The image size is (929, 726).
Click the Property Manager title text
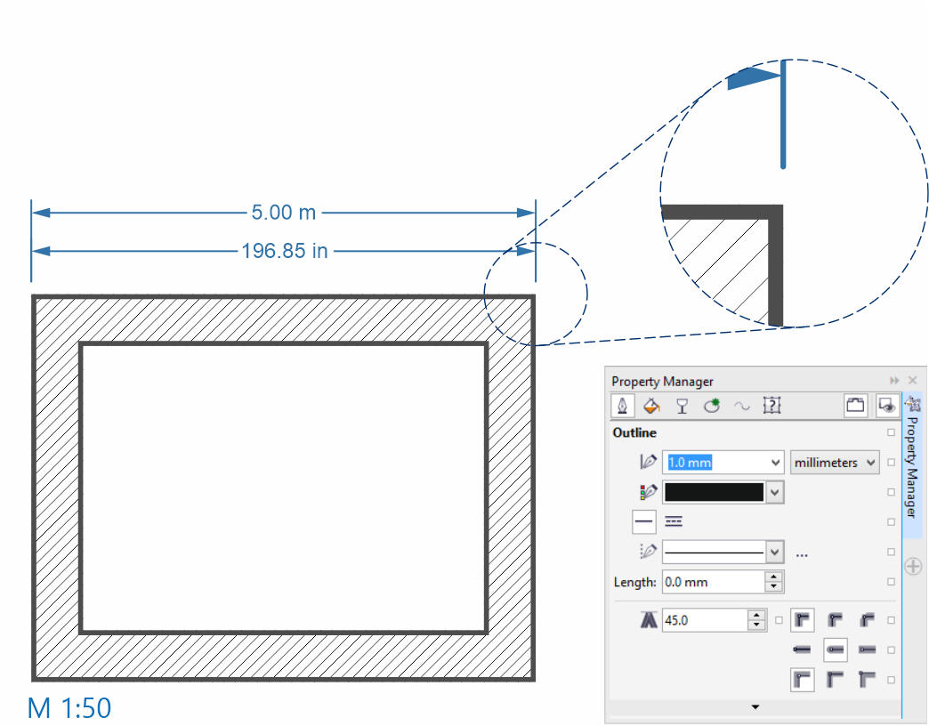coord(662,382)
